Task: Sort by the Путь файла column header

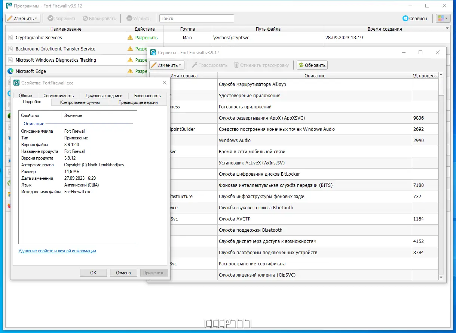Action: 268,29
